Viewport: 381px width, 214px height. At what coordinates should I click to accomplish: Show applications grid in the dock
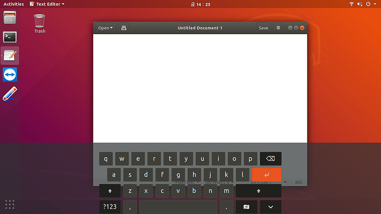(10, 205)
